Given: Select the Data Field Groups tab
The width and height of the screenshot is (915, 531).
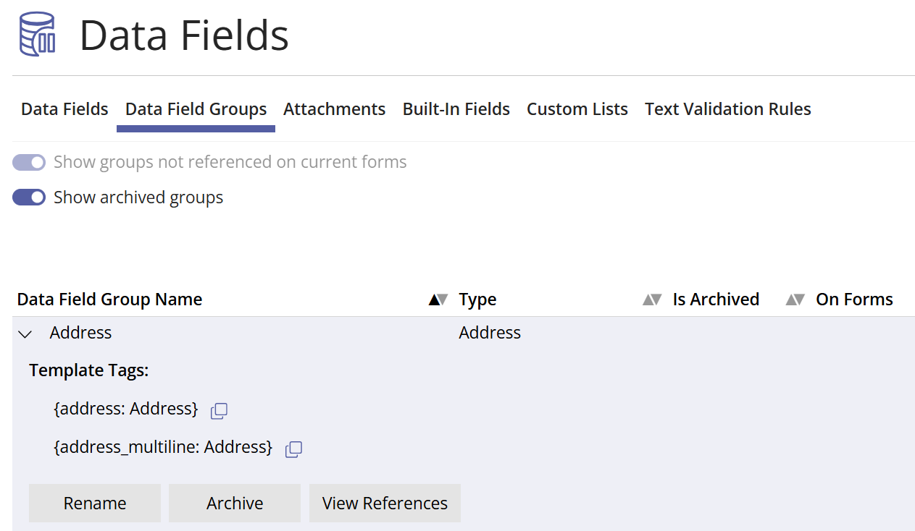Looking at the screenshot, I should [196, 109].
